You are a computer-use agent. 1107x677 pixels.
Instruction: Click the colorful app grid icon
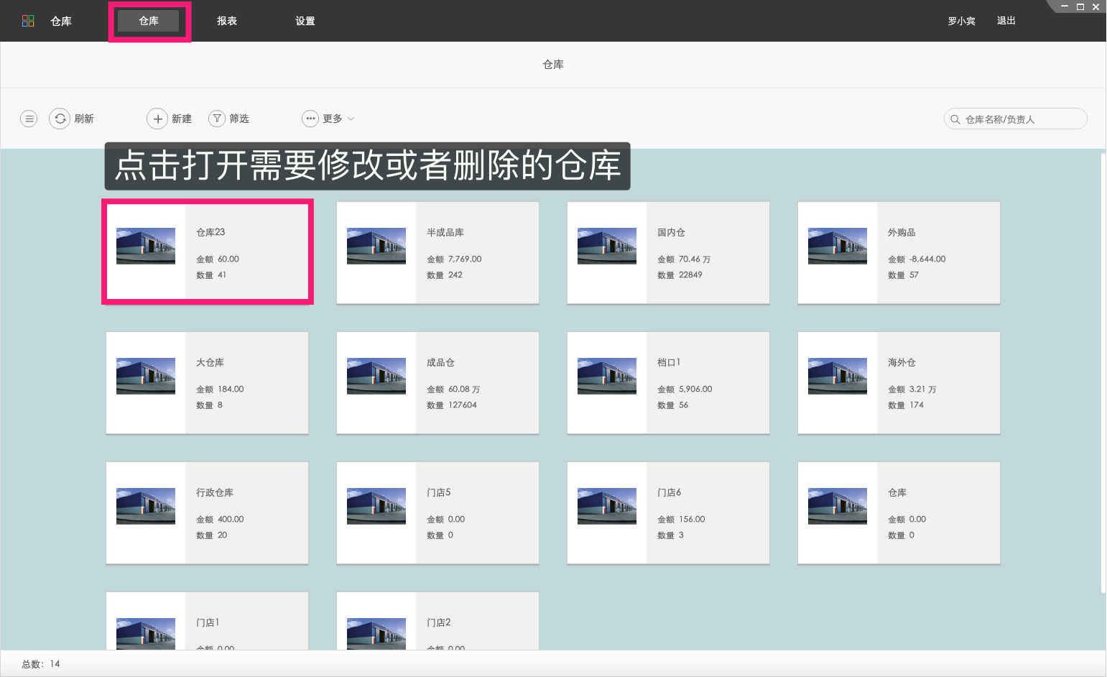[x=28, y=21]
